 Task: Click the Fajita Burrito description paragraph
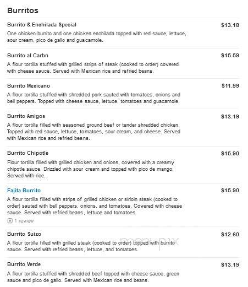coord(95,206)
